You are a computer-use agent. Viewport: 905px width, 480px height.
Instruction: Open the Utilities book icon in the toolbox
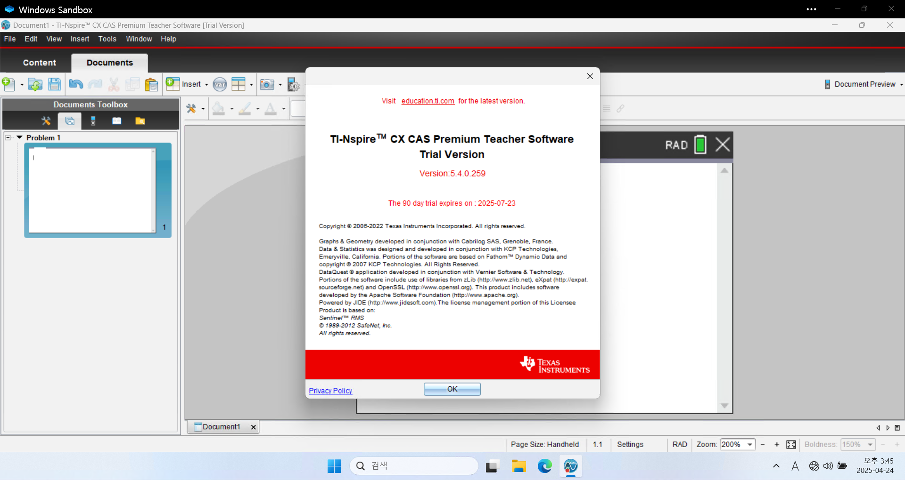coord(116,121)
